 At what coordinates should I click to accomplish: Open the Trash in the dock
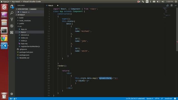click(4, 96)
